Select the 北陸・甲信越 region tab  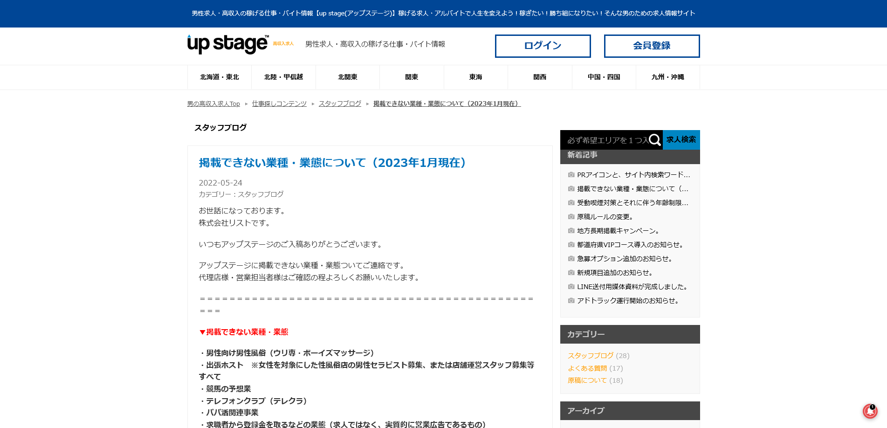[283, 77]
